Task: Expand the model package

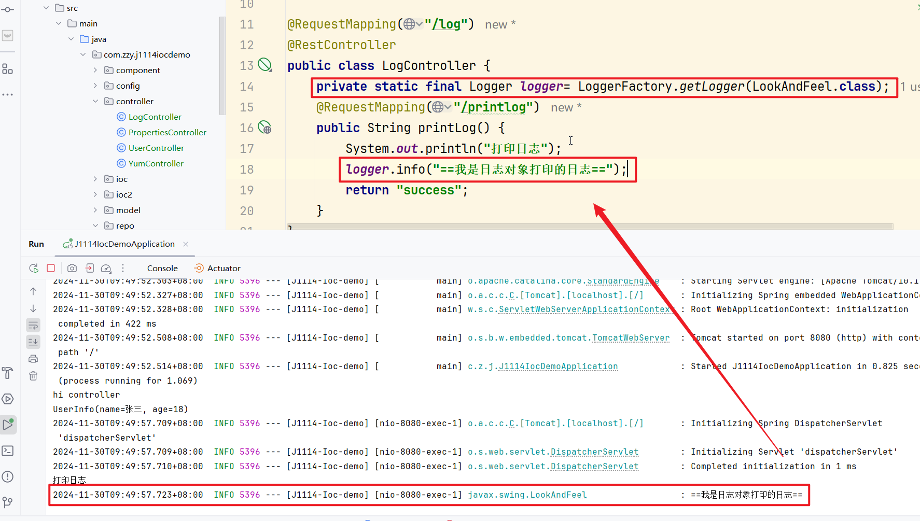Action: (x=95, y=210)
